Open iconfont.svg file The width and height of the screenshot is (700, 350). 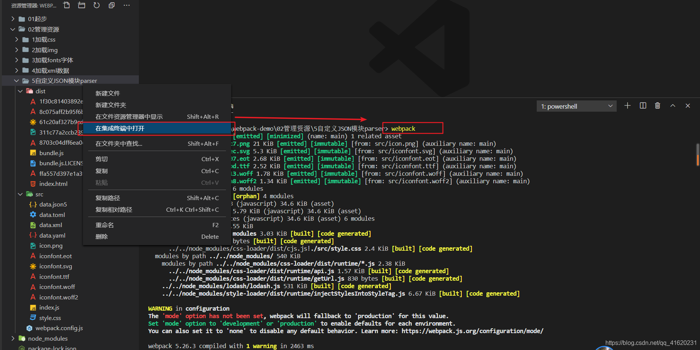tap(56, 266)
